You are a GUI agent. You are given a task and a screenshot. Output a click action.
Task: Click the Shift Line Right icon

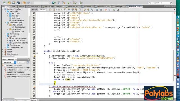coord(101,10)
